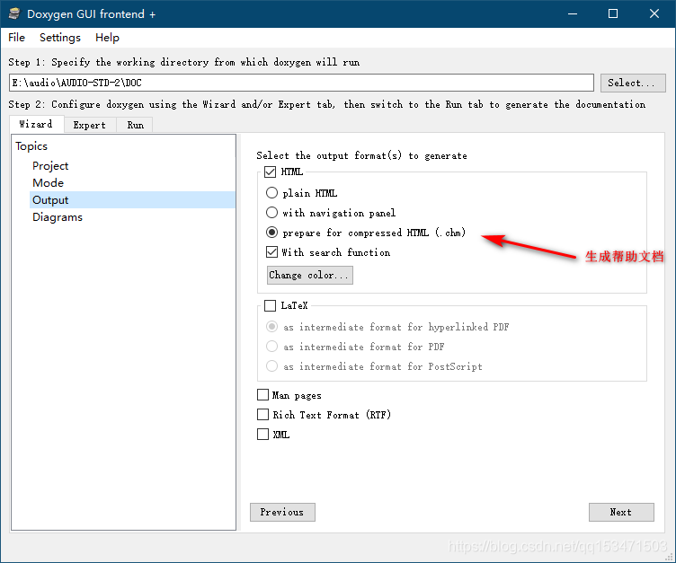Select the Project topic
676x563 pixels.
tap(50, 166)
